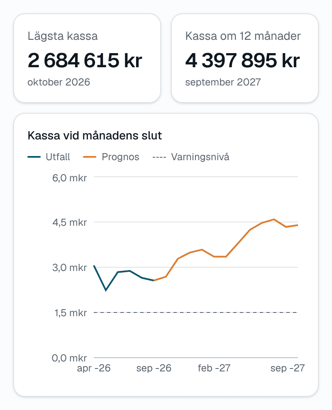Select the value 2 684 615 kr
Screen dimensions: 332x410
pos(85,61)
